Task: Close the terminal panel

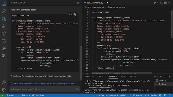Action: pos(169,76)
